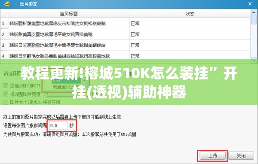This screenshot has width=258, height=164.
Task: Select row 2 韩版甜美真皮雪地靴 item
Action: click(x=51, y=34)
